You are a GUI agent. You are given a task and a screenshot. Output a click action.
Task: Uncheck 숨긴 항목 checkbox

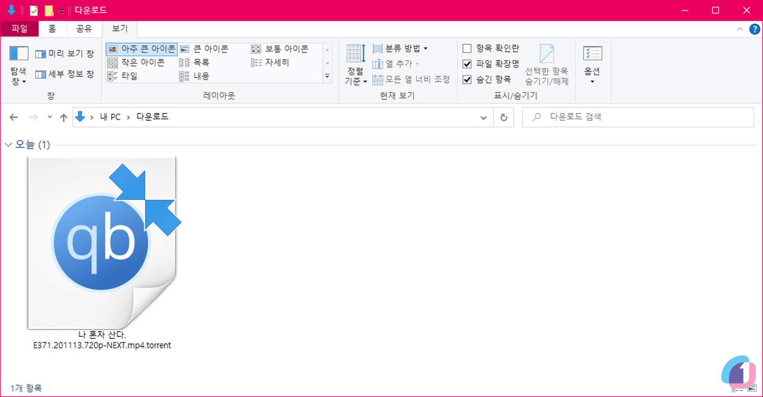467,79
